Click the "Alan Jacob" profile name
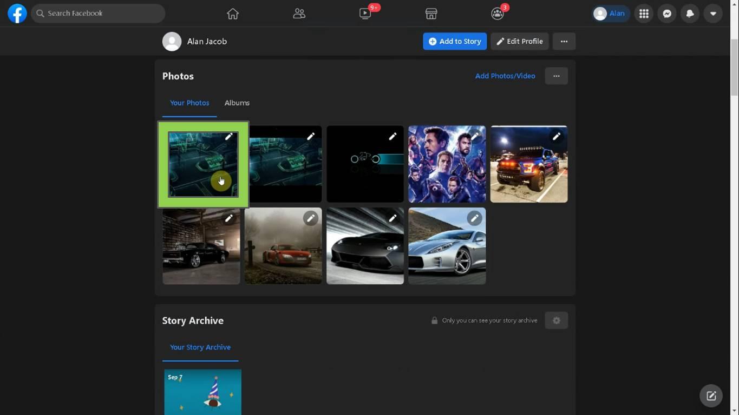This screenshot has height=415, width=739. 207,42
